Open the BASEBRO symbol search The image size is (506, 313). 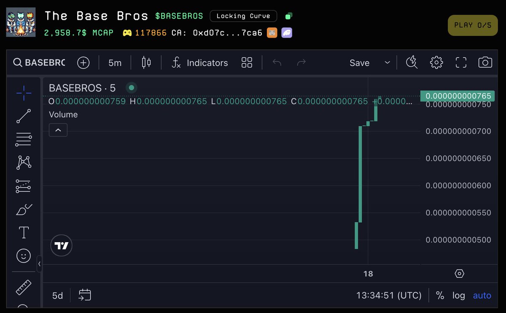[x=39, y=63]
